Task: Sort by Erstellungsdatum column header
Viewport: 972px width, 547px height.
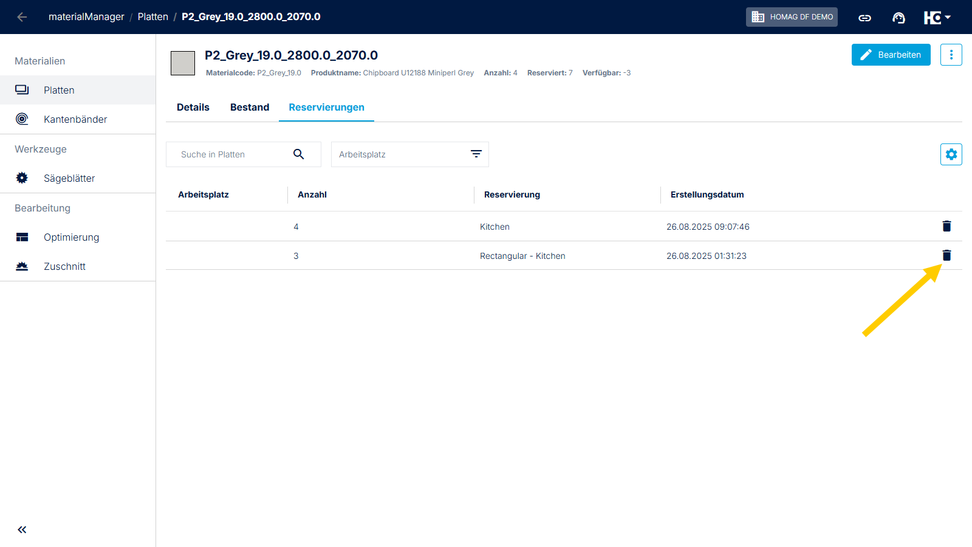Action: pyautogui.click(x=707, y=195)
